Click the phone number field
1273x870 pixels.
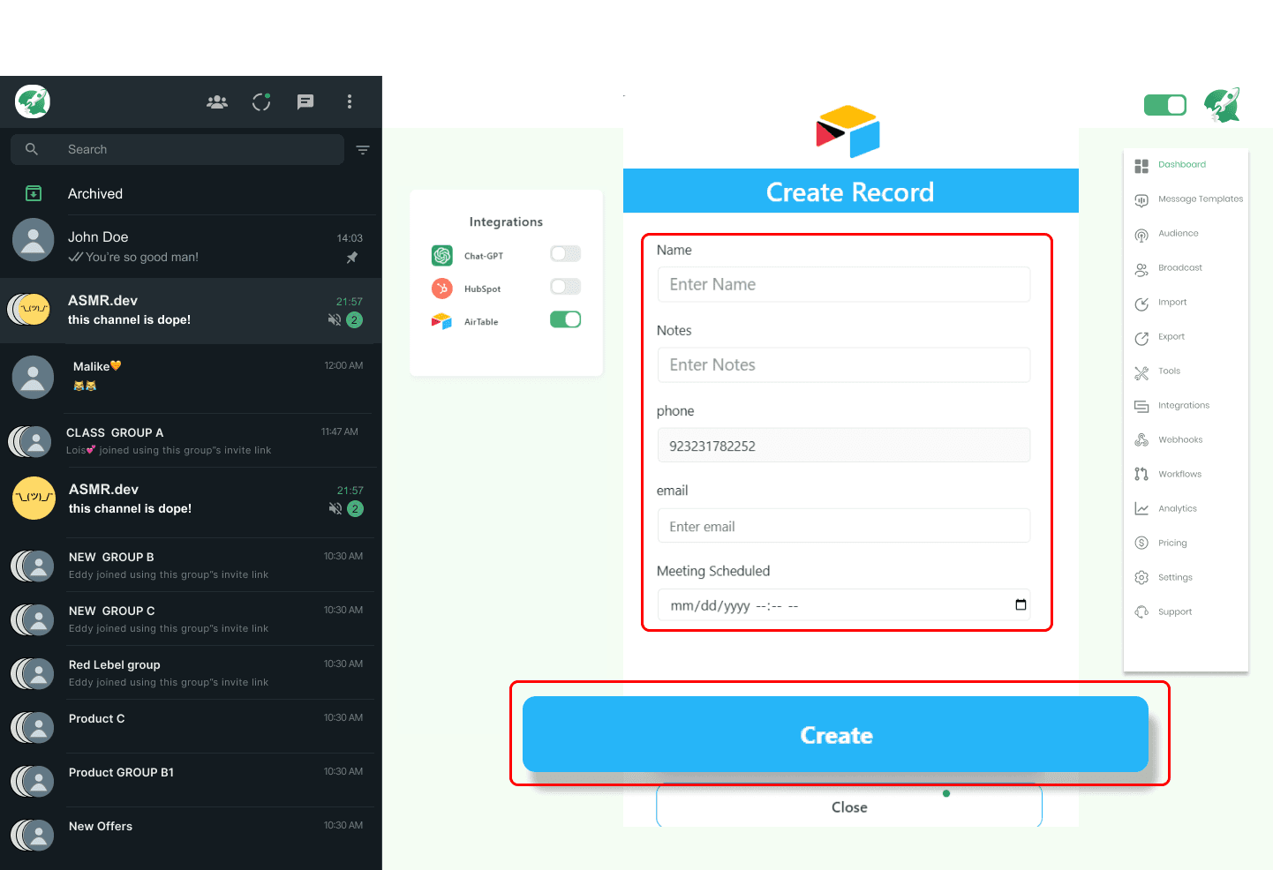[x=844, y=446]
